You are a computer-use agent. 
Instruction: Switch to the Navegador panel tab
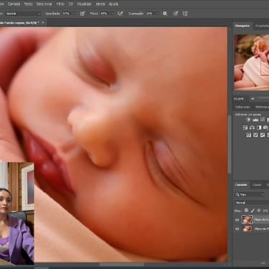tap(242, 26)
